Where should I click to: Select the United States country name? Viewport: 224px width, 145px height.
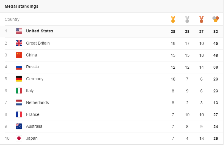(x=40, y=31)
